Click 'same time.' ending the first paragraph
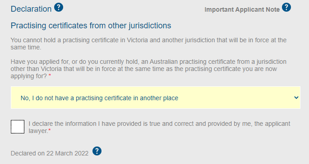The width and height of the screenshot is (309, 164). pyautogui.click(x=26, y=47)
